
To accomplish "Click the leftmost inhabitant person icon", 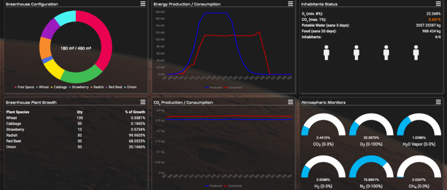I will (327, 53).
